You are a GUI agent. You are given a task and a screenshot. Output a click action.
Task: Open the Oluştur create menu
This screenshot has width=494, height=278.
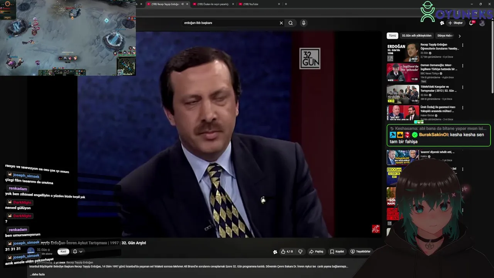tap(455, 23)
